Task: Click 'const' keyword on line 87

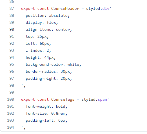Action: coord(43,9)
